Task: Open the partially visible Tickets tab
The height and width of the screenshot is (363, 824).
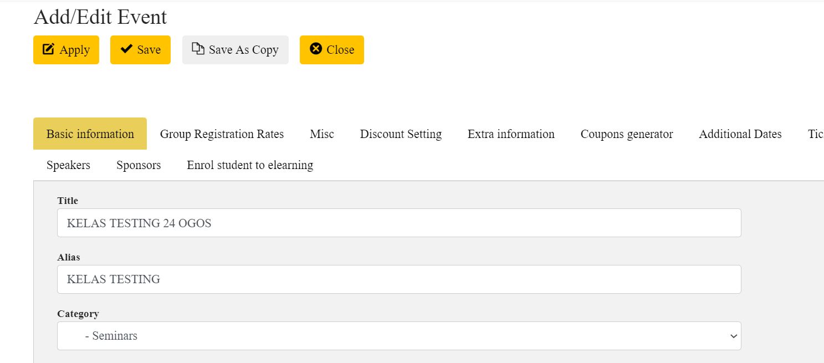Action: pos(815,134)
